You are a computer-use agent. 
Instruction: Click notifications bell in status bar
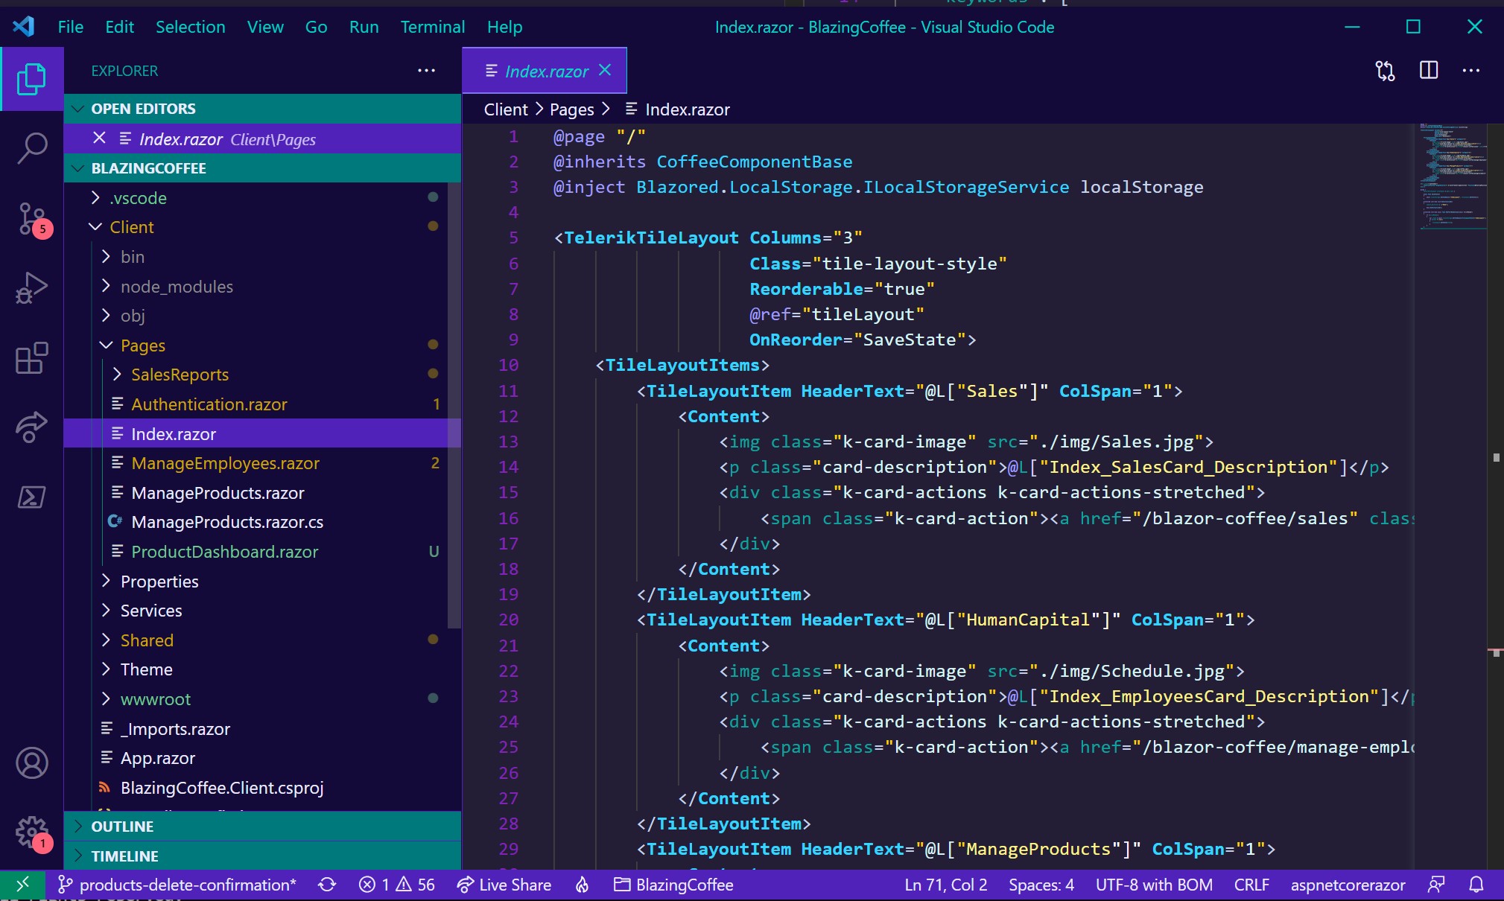pyautogui.click(x=1476, y=885)
